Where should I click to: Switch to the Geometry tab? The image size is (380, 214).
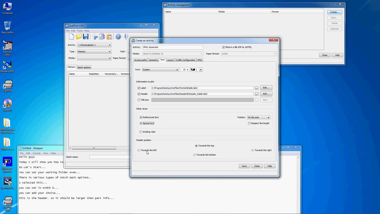click(x=153, y=60)
